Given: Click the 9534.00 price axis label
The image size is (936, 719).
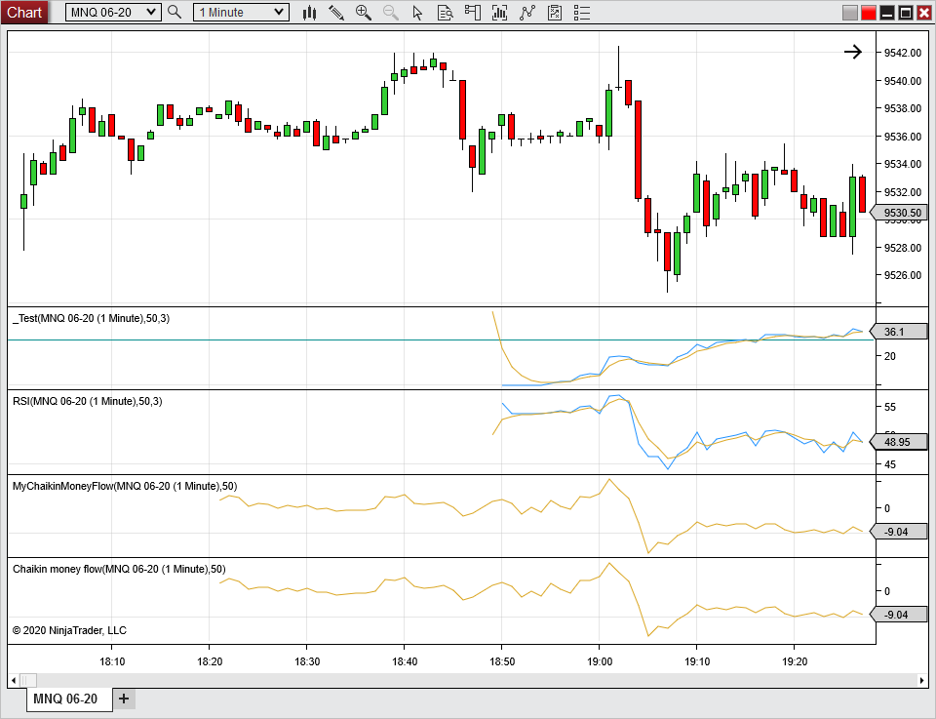Looking at the screenshot, I should click(x=903, y=164).
